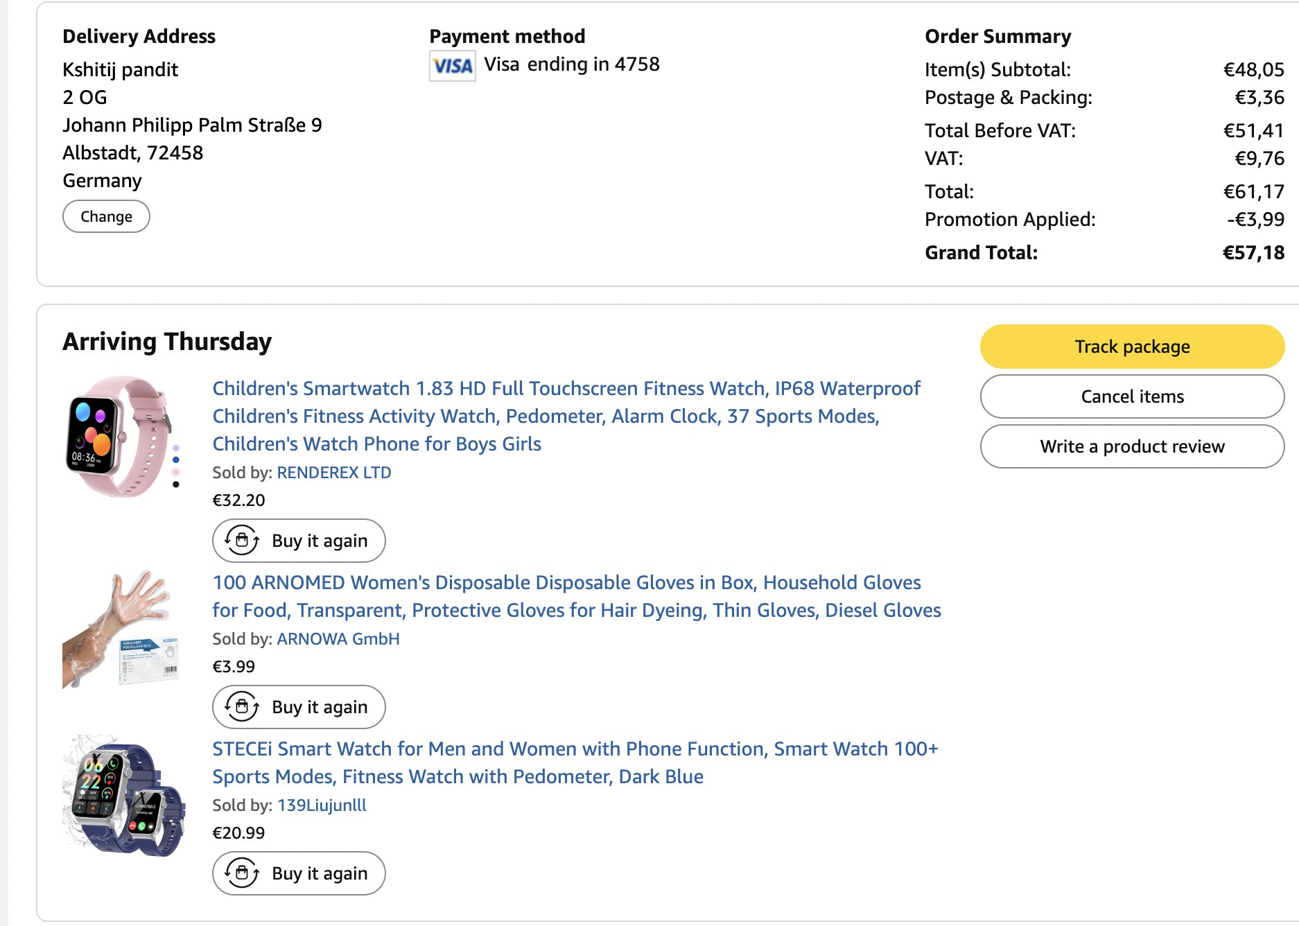Visit seller RENDEREX LTD page
The width and height of the screenshot is (1299, 926).
click(334, 473)
